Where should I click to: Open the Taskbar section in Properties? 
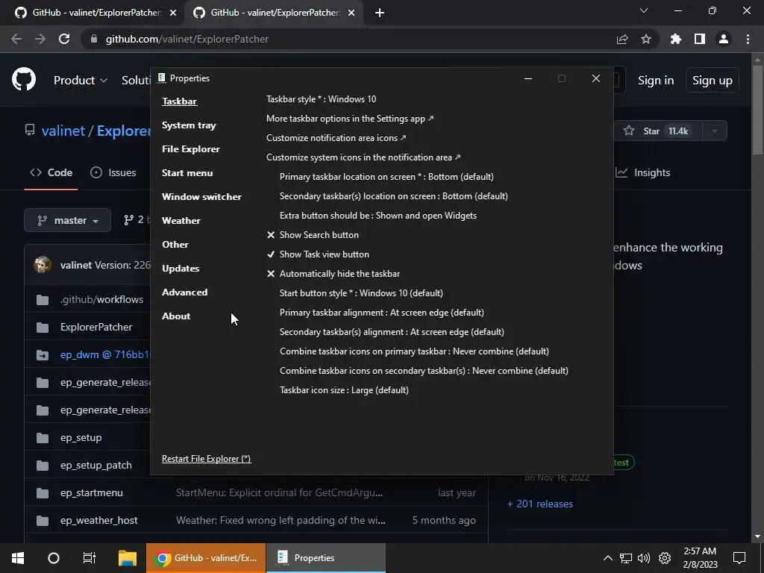click(x=179, y=101)
